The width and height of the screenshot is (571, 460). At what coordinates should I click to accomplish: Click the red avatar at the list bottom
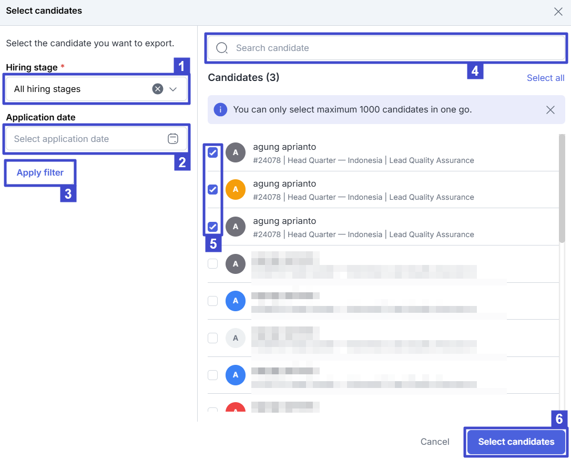pyautogui.click(x=236, y=410)
